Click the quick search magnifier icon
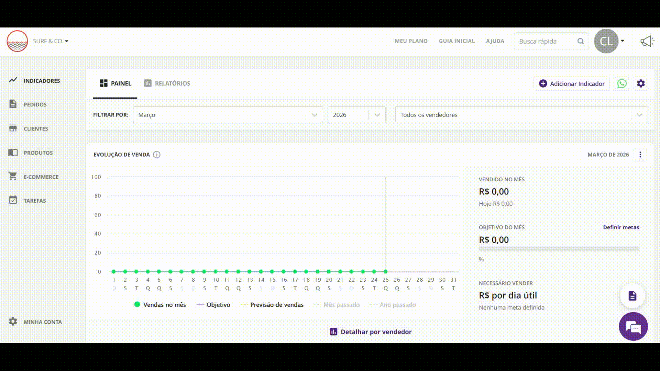Screen dimensions: 660x371 click(x=581, y=41)
